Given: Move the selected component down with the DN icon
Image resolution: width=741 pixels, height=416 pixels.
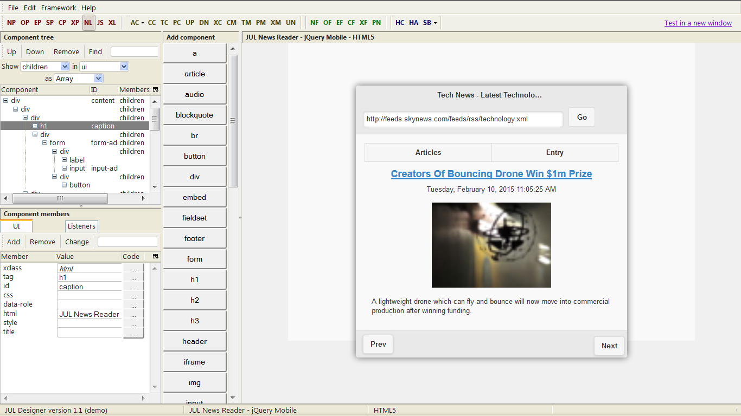Looking at the screenshot, I should (x=204, y=22).
